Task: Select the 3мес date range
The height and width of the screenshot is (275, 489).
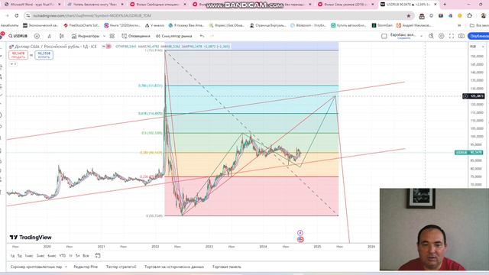Action: [x=40, y=256]
